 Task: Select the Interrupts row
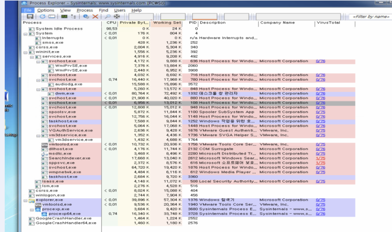click(189, 38)
